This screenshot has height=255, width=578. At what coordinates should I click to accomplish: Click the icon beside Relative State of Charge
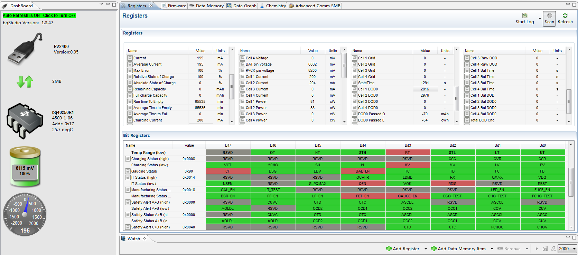130,77
